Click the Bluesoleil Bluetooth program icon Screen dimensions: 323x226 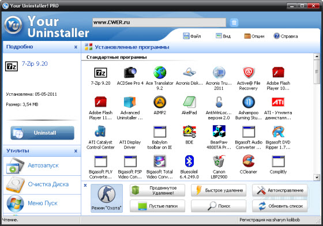coord(189,161)
